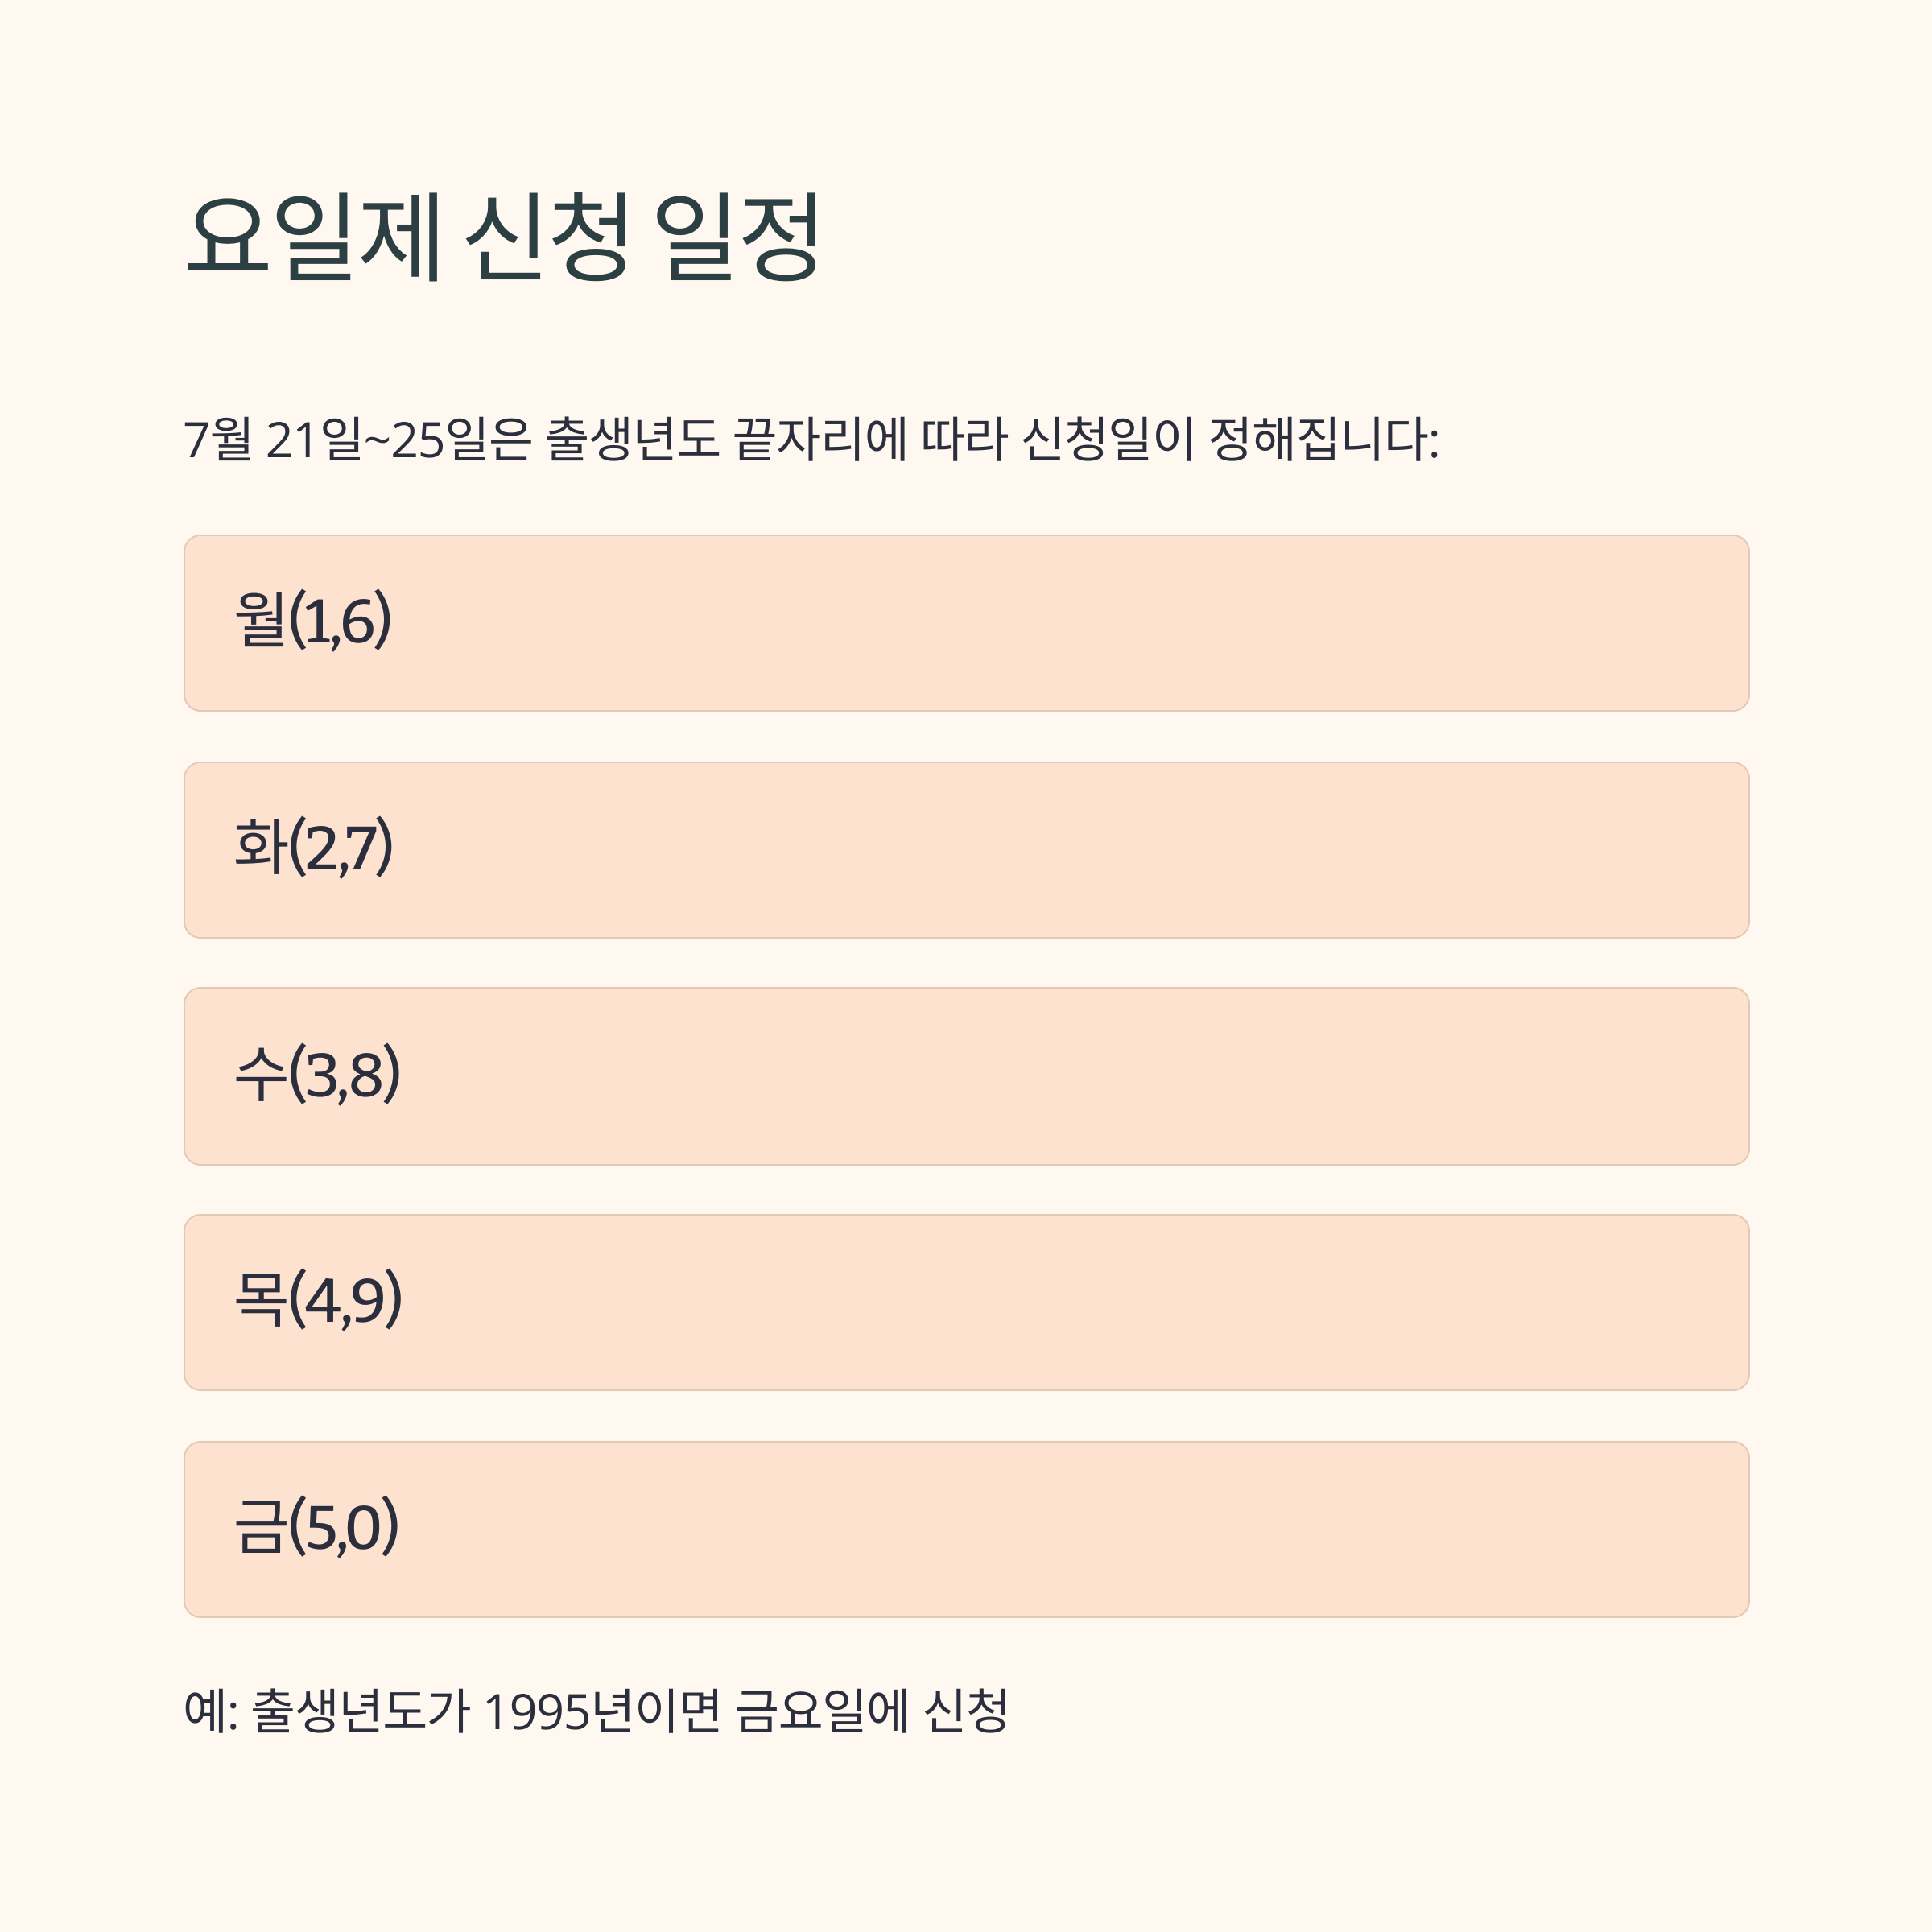Click 신청일이 in the description sentence

(1108, 439)
